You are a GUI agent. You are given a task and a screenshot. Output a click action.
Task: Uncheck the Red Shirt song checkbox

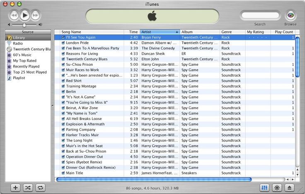[63, 81]
